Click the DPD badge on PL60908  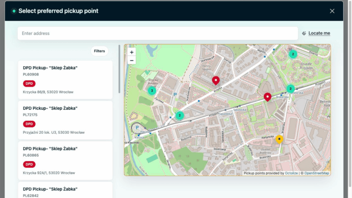click(29, 83)
